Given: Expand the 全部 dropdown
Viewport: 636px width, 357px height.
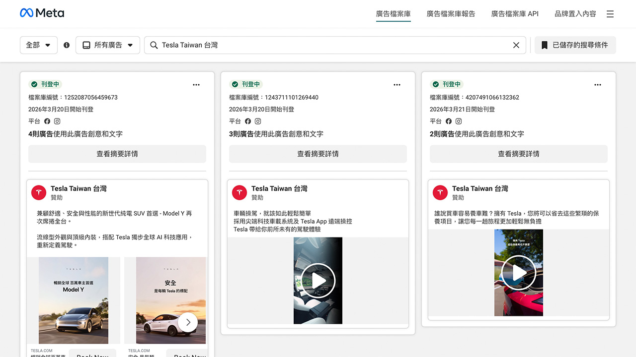Looking at the screenshot, I should [x=39, y=45].
